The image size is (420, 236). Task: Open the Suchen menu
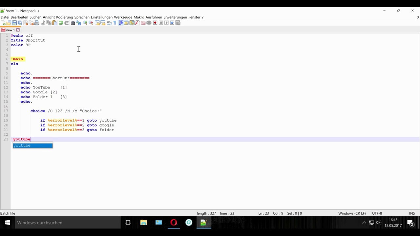[x=35, y=17]
